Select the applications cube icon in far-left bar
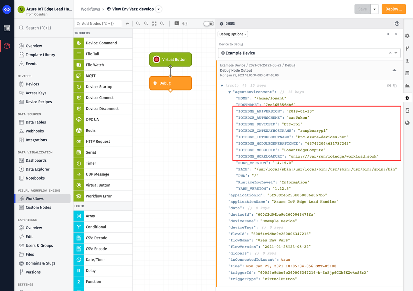This screenshot has height=291, width=413. (x=7, y=46)
